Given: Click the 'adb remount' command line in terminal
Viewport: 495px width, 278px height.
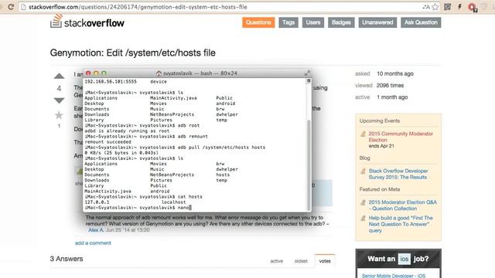Looking at the screenshot, I should tap(146, 137).
